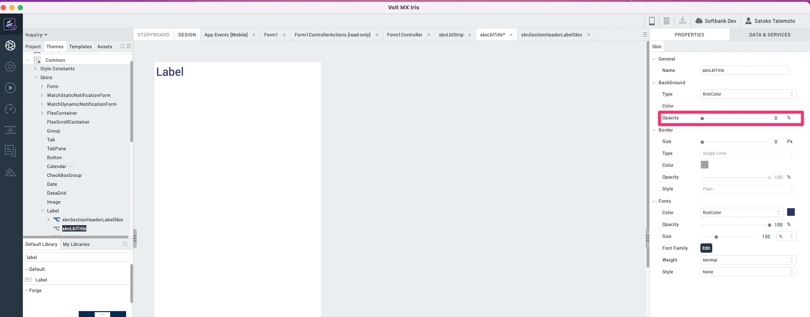Click the skin Name input field
This screenshot has width=810, height=317.
(x=744, y=70)
